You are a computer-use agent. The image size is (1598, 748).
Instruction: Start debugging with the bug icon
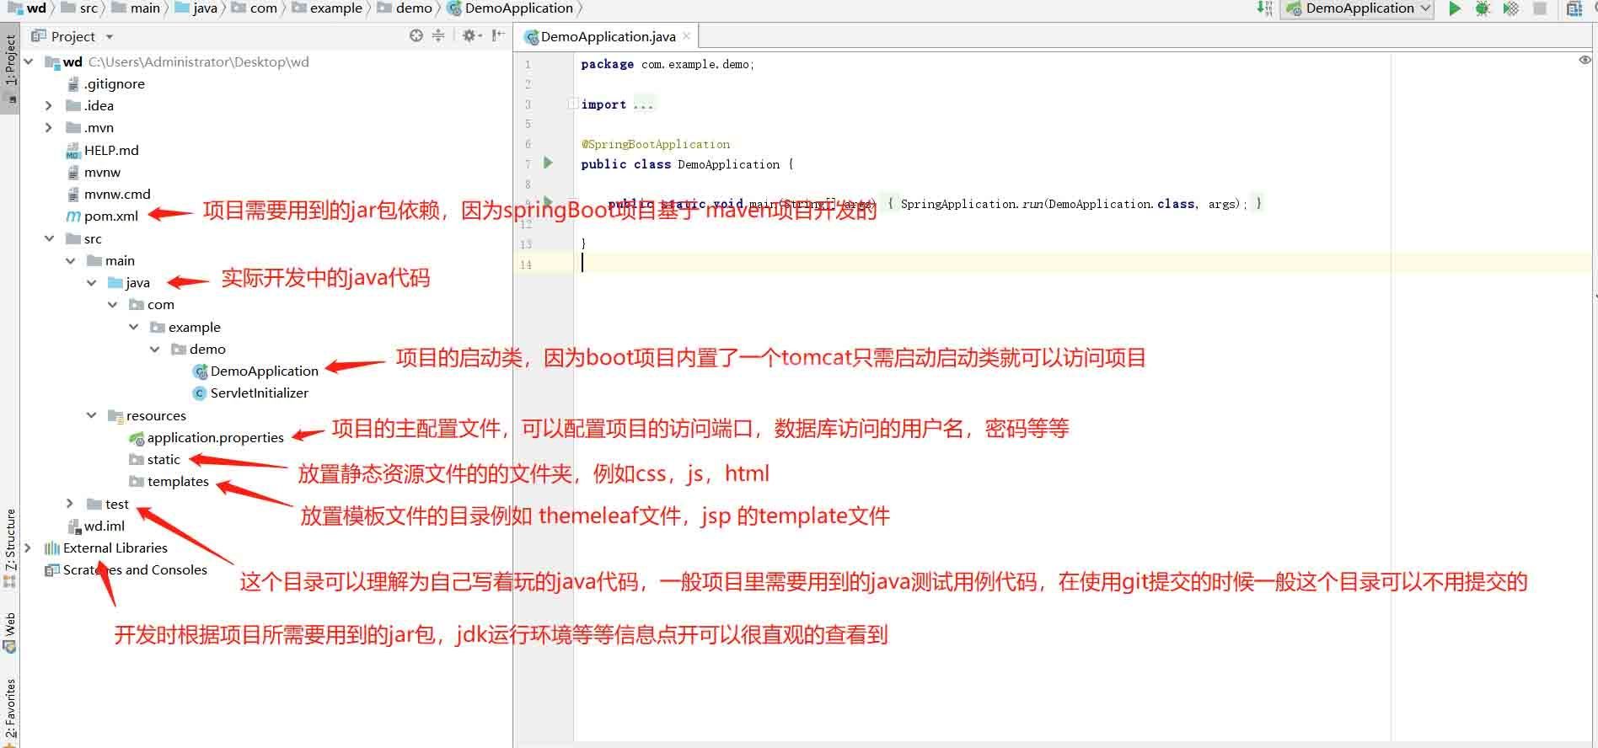[x=1483, y=8]
